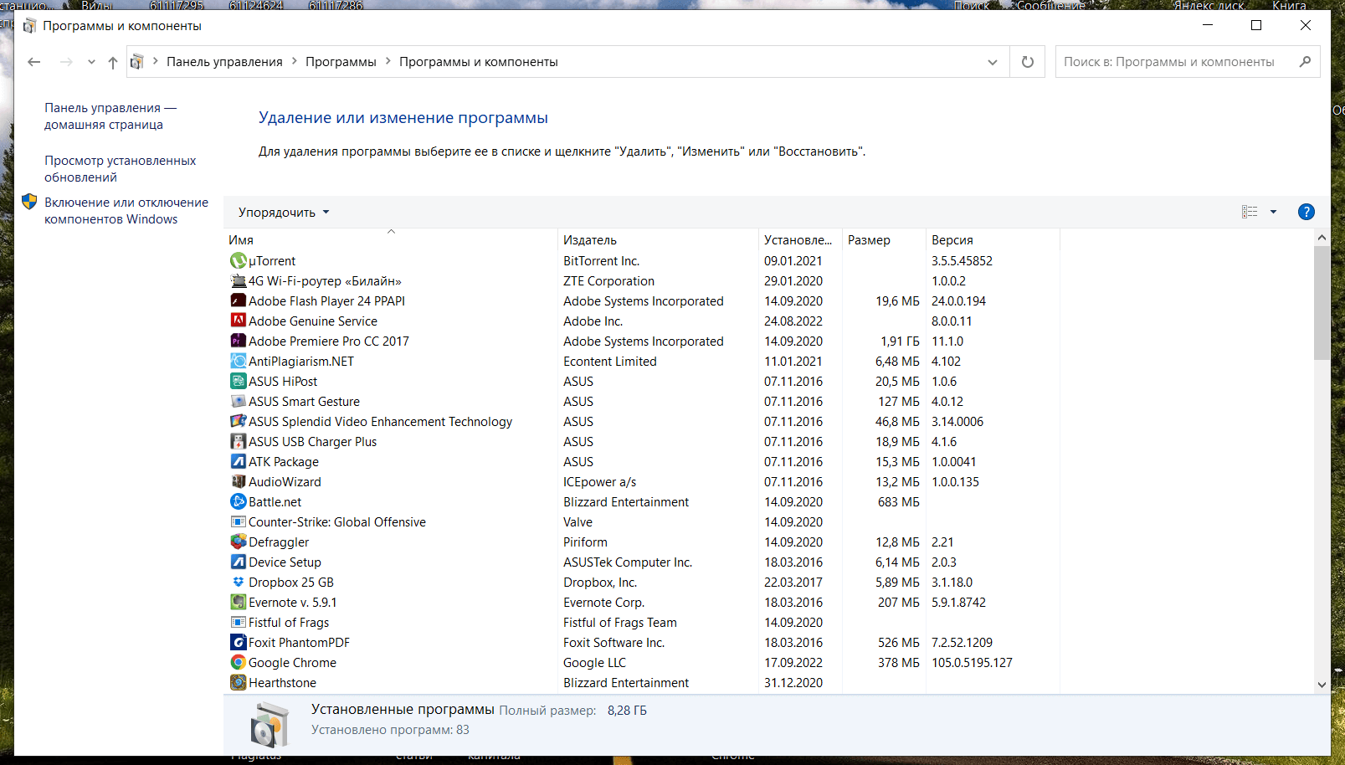Click the install date 22.03.2017
This screenshot has height=765, width=1345.
pyautogui.click(x=793, y=583)
